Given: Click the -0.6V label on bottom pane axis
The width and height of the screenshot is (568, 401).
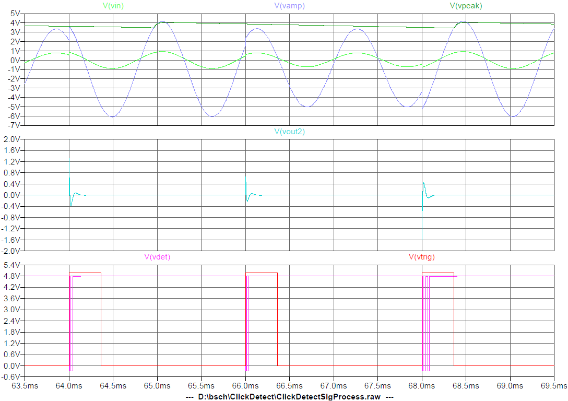Looking at the screenshot, I should (11, 377).
